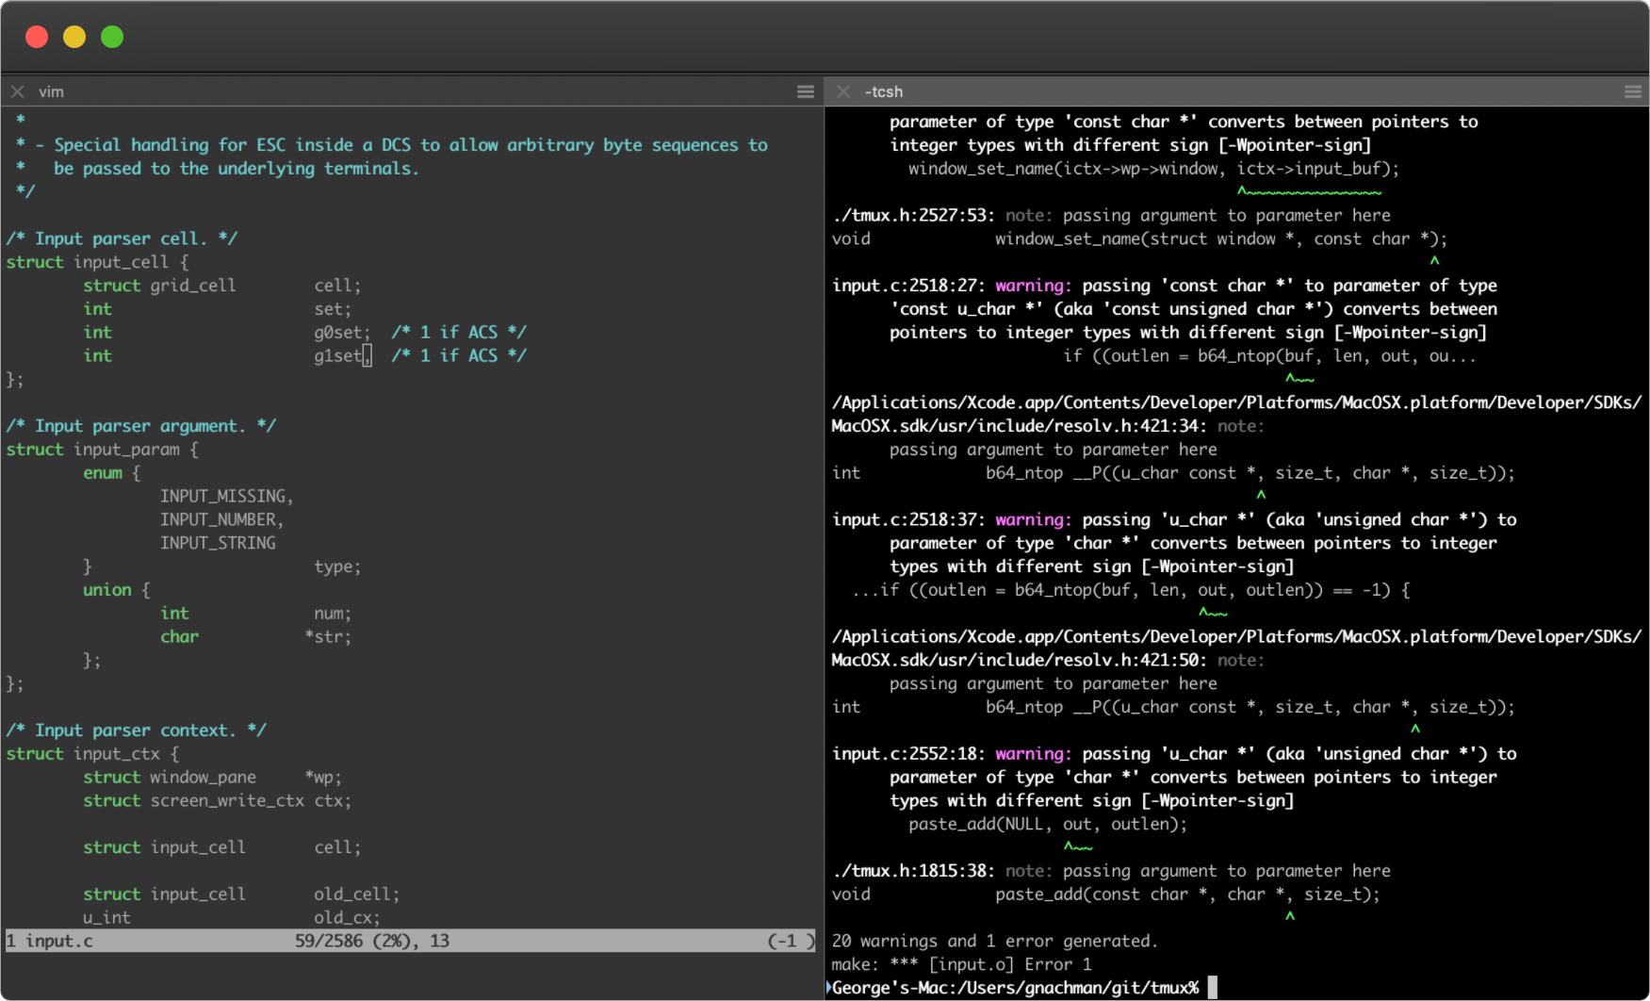1650x1001 pixels.
Task: Click '/* Input parser argument. */' comment
Action: pos(141,426)
